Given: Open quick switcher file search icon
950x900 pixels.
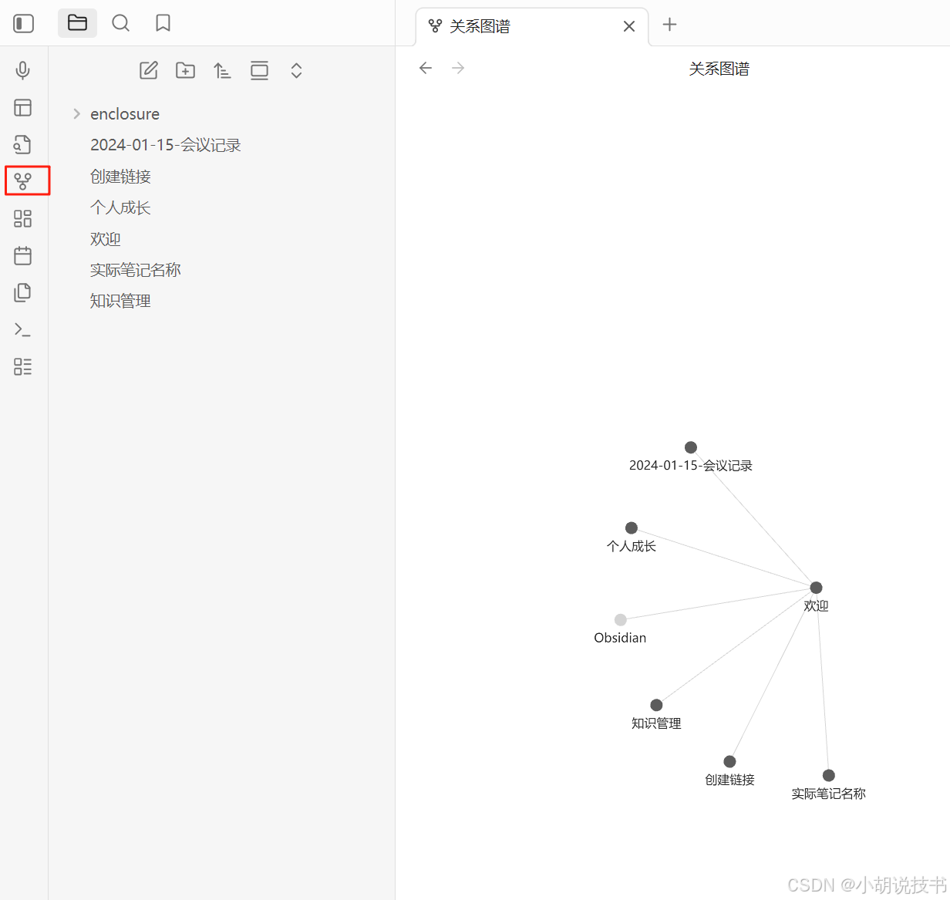Looking at the screenshot, I should click(x=23, y=144).
